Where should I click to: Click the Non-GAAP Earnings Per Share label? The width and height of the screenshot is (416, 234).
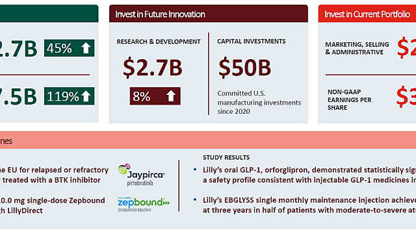coord(350,99)
